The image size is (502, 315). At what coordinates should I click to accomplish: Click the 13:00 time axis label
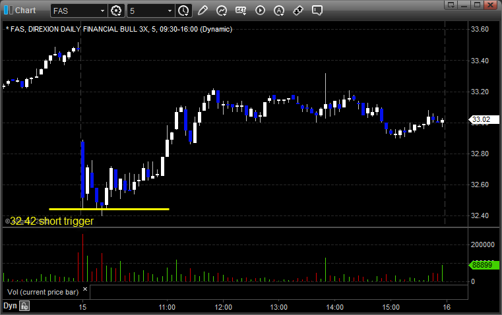279,307
